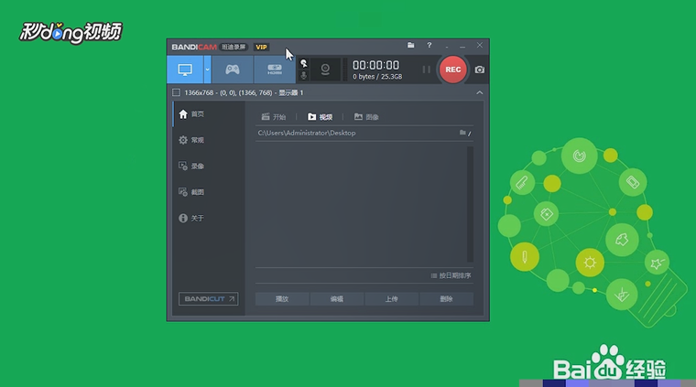Click the 删除 delete button

pyautogui.click(x=446, y=299)
